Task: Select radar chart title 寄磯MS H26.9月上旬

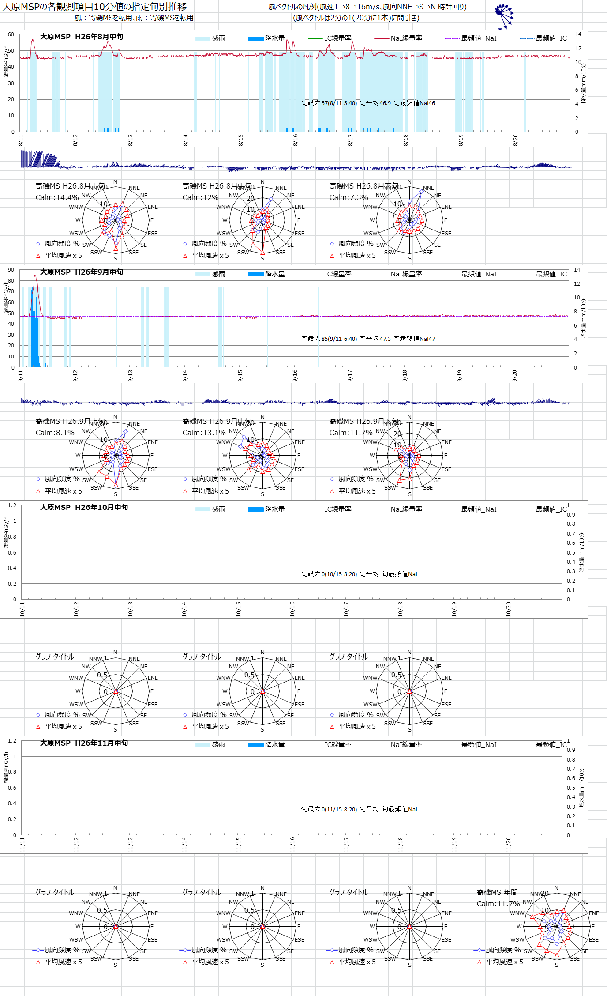Action: [70, 421]
